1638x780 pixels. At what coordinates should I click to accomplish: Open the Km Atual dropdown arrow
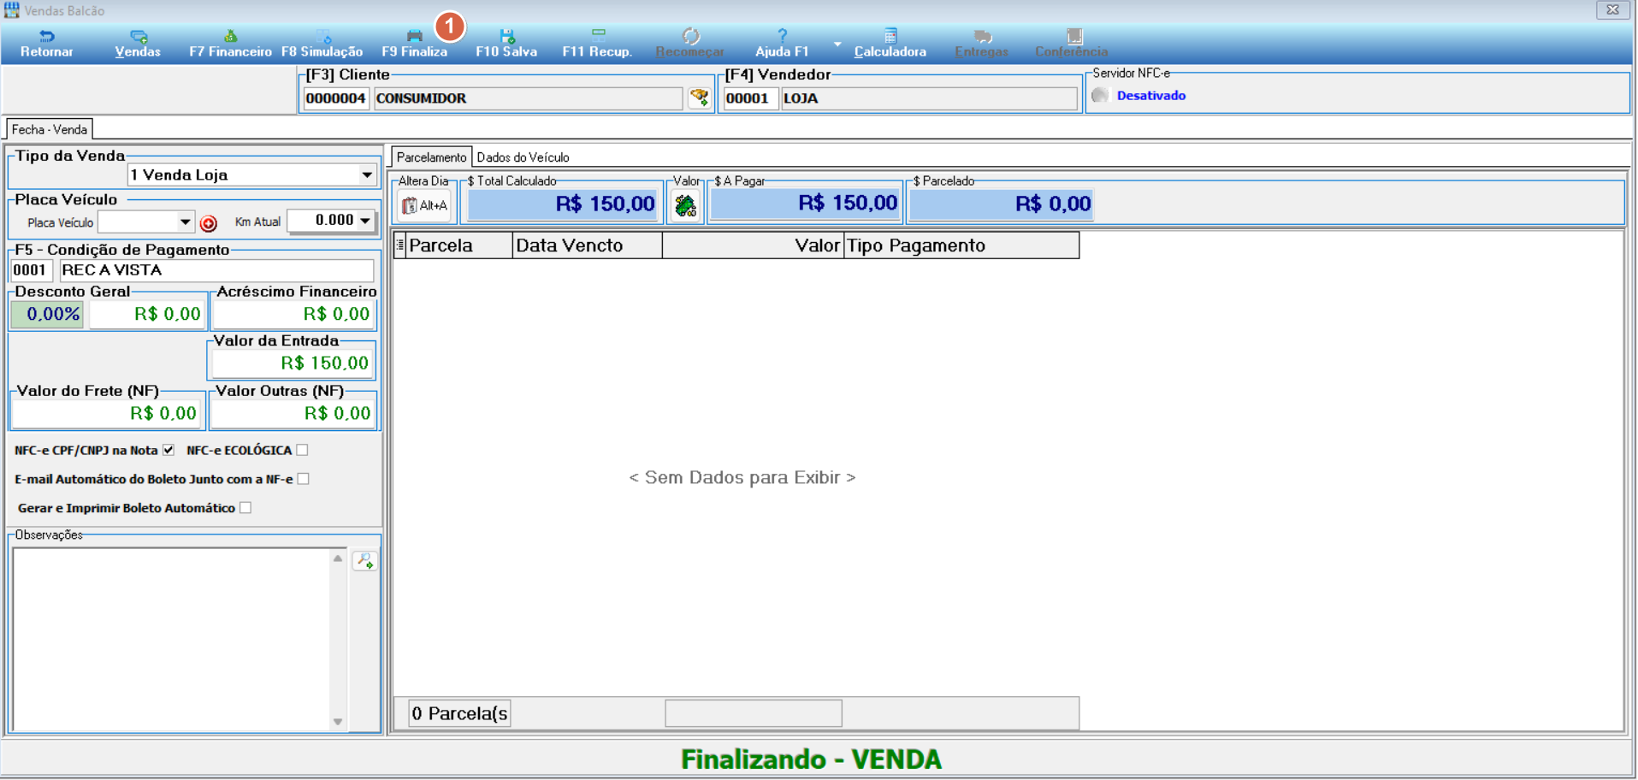click(x=365, y=220)
